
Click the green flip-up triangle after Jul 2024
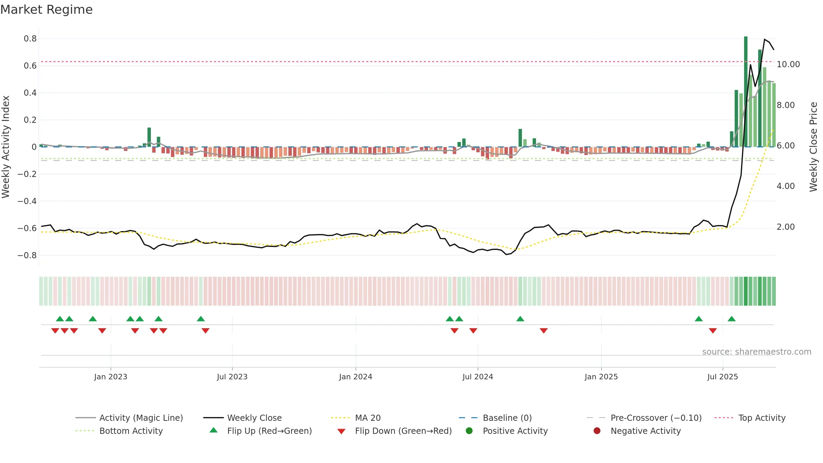520,319
